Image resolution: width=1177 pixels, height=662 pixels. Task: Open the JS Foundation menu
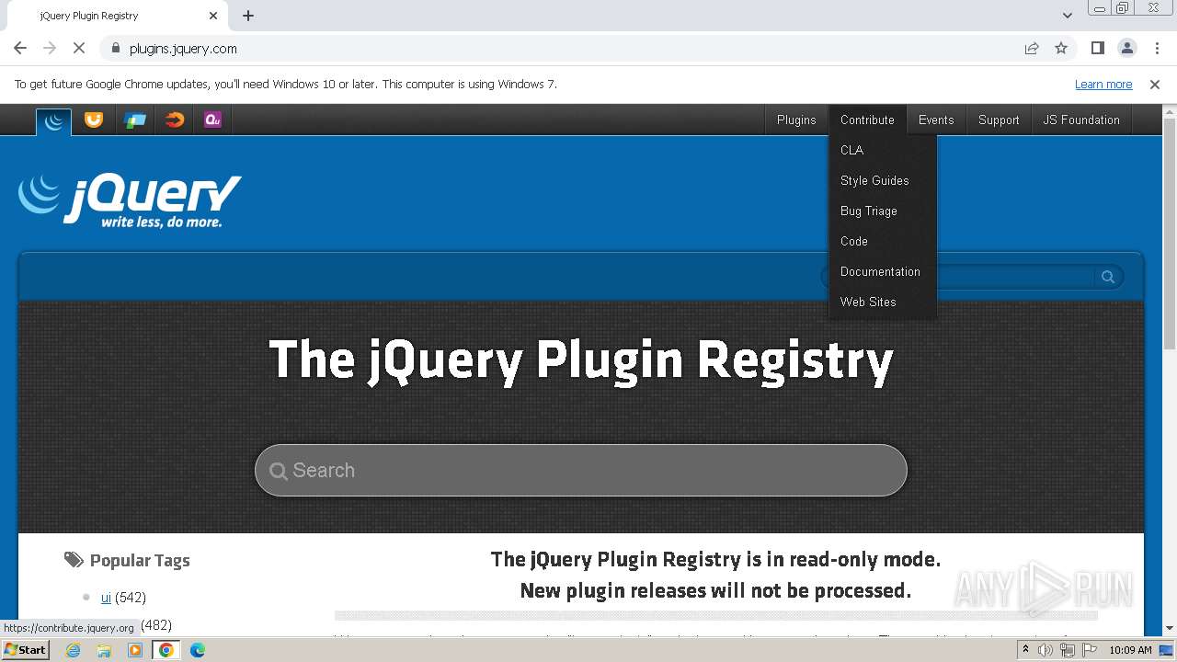1081,120
